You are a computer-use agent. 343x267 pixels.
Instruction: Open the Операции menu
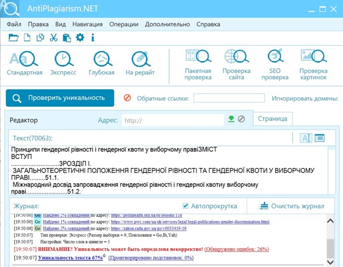pyautogui.click(x=124, y=24)
